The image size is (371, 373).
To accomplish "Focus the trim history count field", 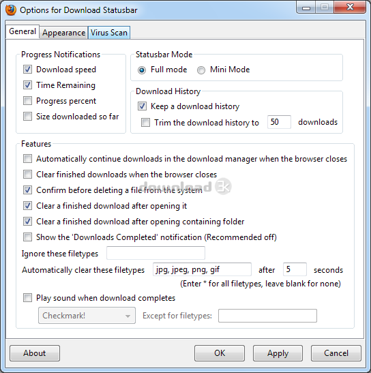I will (x=279, y=122).
